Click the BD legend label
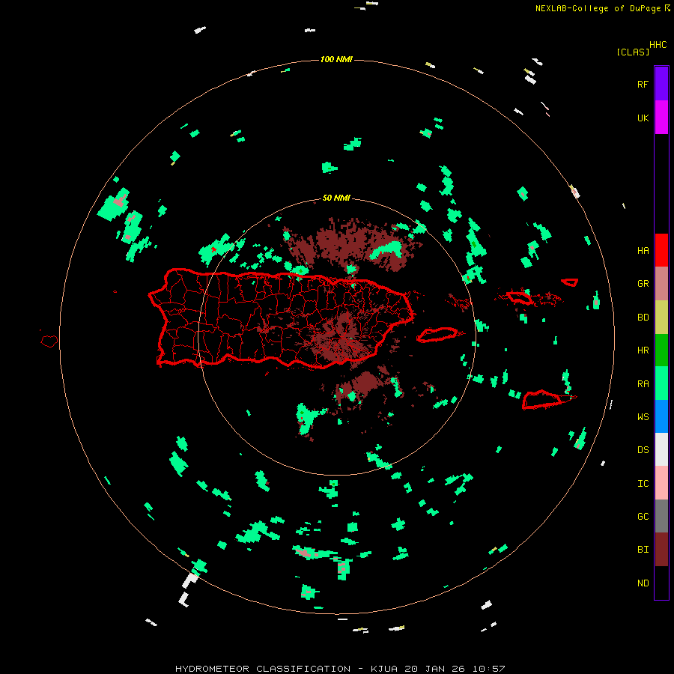Viewport: 674px width, 674px height. 643,318
